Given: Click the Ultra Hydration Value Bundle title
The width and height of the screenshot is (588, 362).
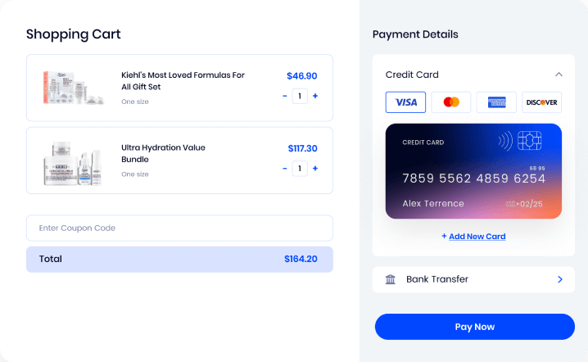Looking at the screenshot, I should point(163,152).
